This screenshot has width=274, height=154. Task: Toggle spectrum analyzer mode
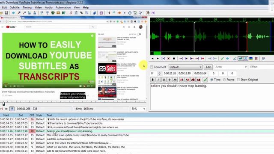[x=251, y=59]
